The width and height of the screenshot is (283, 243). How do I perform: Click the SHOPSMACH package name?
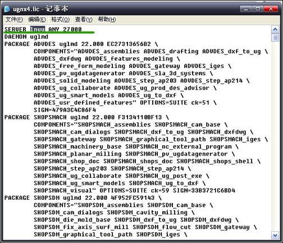point(50,117)
